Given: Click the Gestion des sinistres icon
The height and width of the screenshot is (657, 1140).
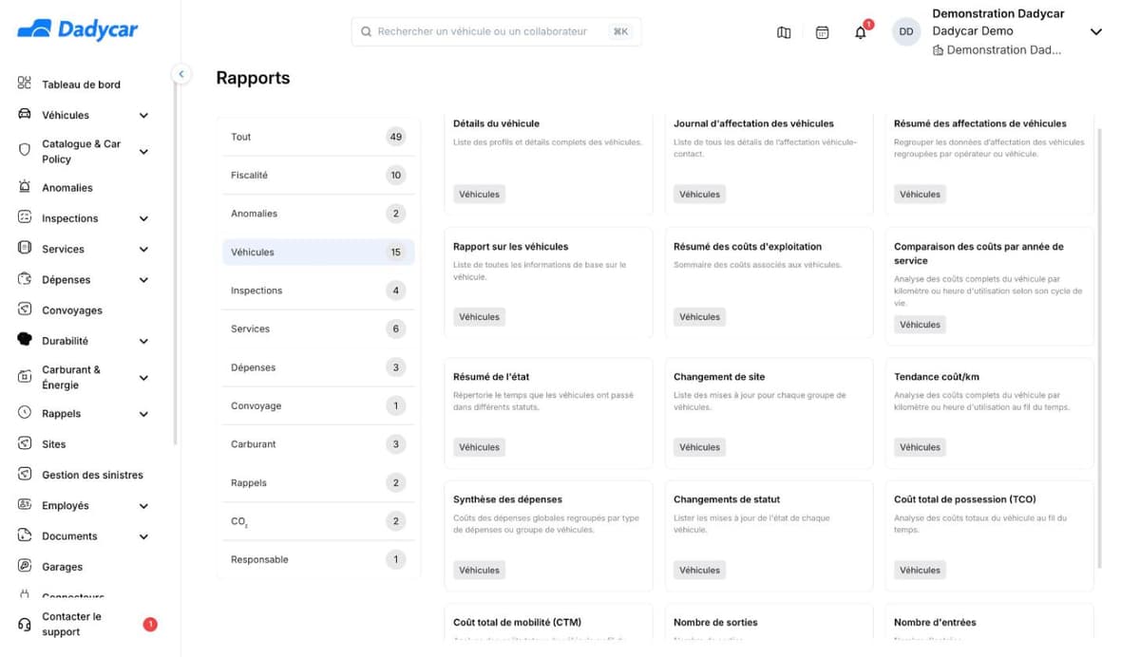Looking at the screenshot, I should point(25,475).
